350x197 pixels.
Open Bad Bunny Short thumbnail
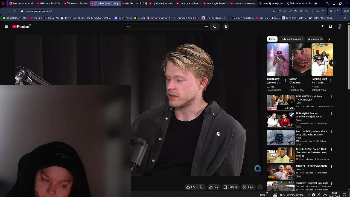278,60
